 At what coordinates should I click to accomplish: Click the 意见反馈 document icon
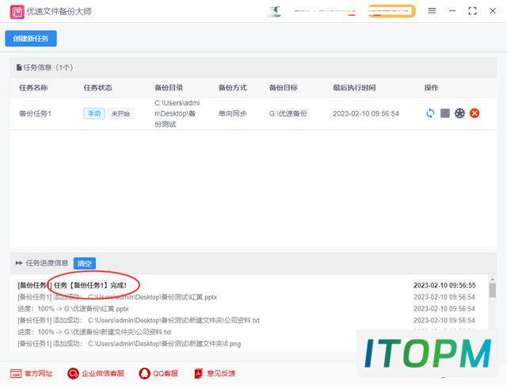click(199, 373)
